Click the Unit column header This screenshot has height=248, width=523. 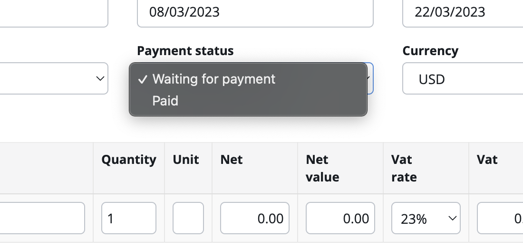pyautogui.click(x=186, y=160)
